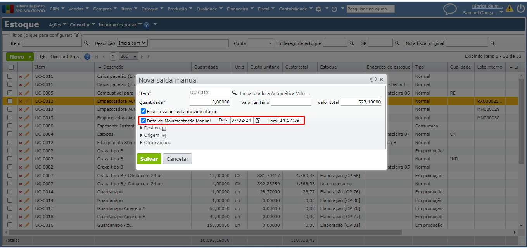Image resolution: width=527 pixels, height=248 pixels.
Task: Click the help icon in Estoque header
Action: tap(147, 25)
